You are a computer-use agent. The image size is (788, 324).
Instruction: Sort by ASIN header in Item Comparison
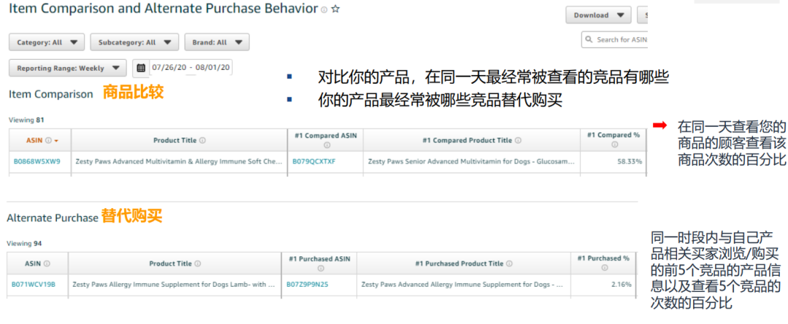tap(35, 141)
